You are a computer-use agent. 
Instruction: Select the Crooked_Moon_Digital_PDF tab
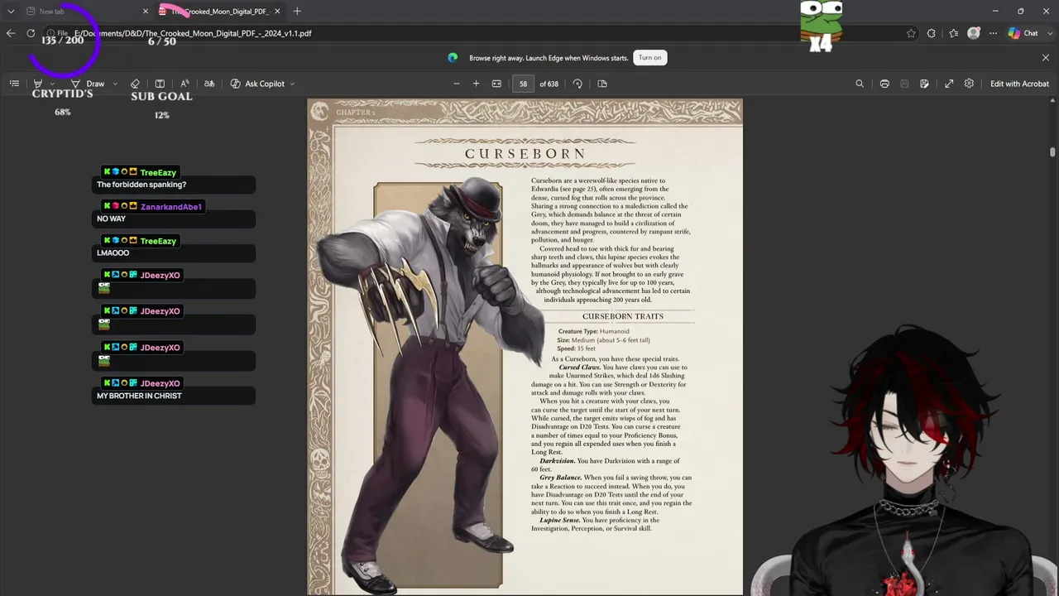219,12
